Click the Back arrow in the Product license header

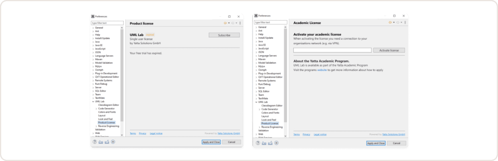point(225,23)
